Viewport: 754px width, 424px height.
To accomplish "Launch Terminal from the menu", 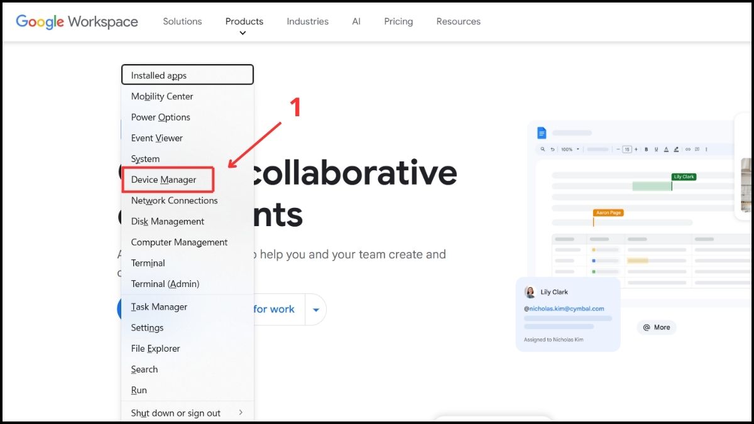I will click(187, 263).
